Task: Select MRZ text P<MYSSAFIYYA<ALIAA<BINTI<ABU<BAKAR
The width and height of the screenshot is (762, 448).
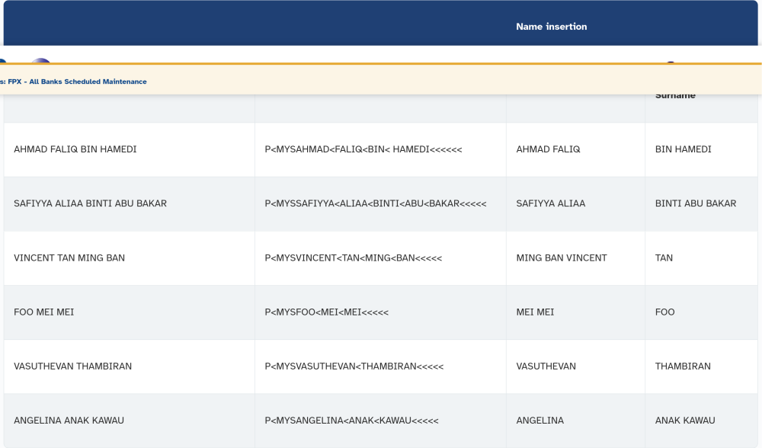Action: tap(375, 203)
